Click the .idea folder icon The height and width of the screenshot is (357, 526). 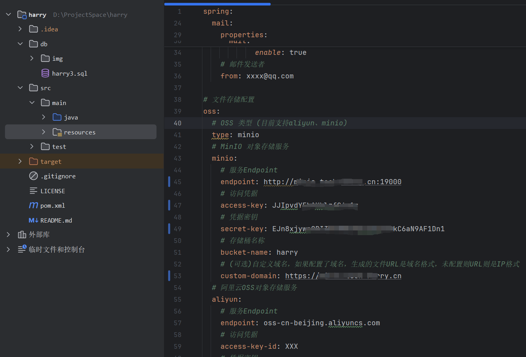coord(34,29)
